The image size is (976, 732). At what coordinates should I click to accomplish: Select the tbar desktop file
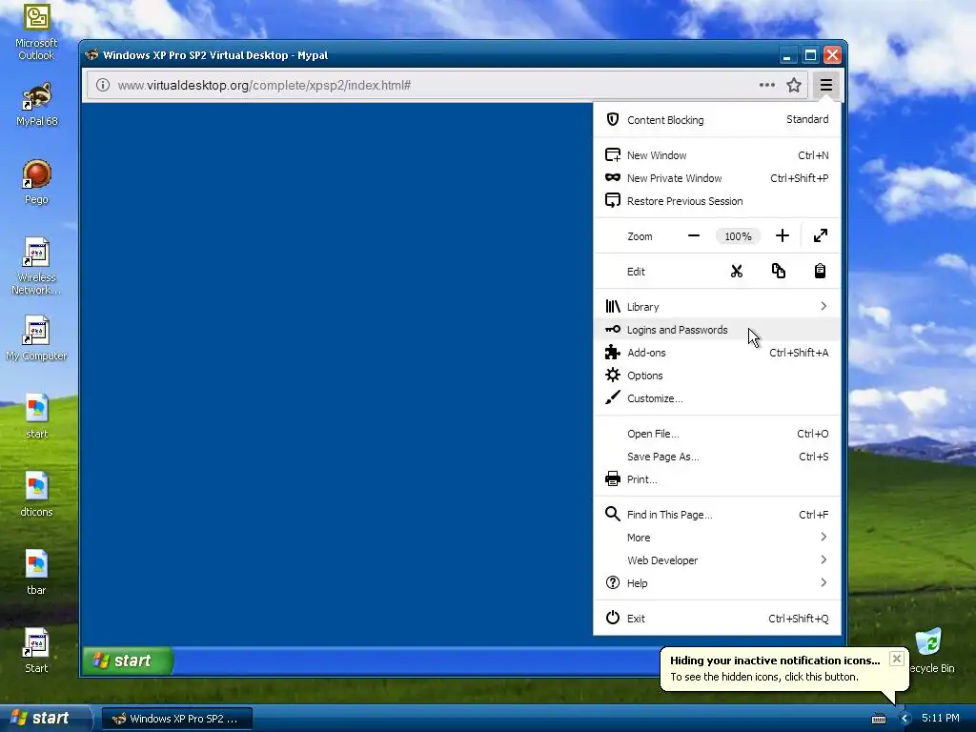[x=36, y=573]
